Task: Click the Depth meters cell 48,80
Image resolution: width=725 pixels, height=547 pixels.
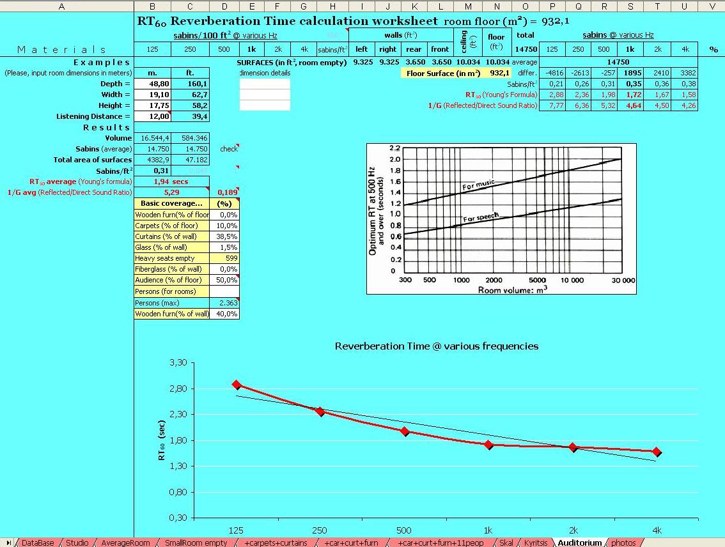Action: (153, 84)
